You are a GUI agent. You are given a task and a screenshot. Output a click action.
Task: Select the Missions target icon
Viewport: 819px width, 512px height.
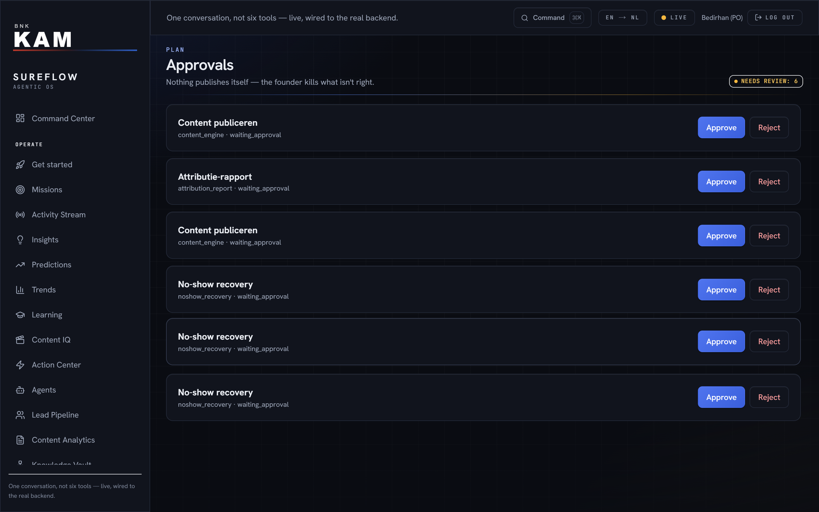click(20, 190)
